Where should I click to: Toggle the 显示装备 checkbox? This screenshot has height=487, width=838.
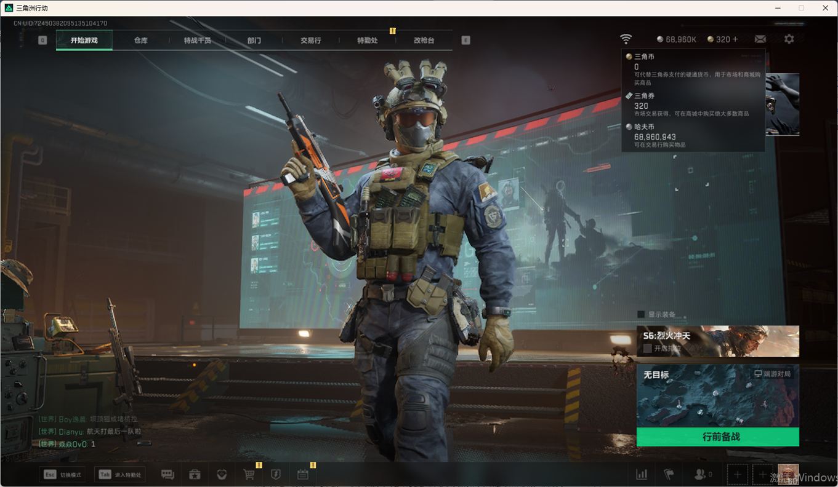coord(641,314)
